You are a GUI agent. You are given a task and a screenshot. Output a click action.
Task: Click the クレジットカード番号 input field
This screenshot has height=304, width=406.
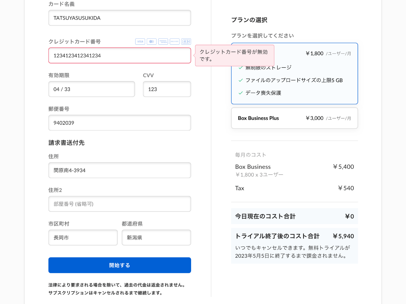pyautogui.click(x=120, y=56)
